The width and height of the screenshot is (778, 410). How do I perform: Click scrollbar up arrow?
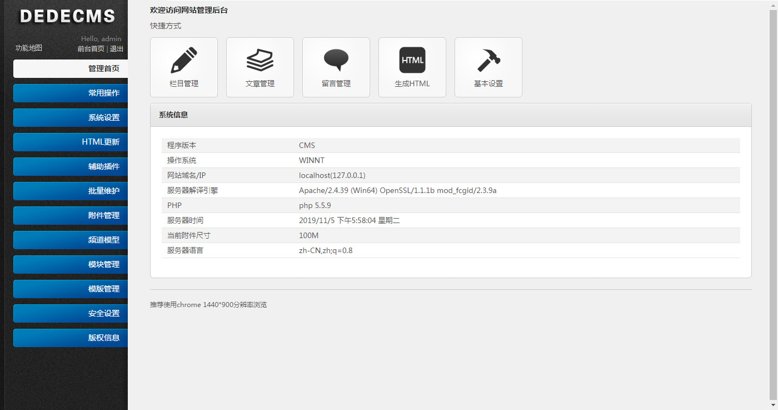(x=773, y=4)
